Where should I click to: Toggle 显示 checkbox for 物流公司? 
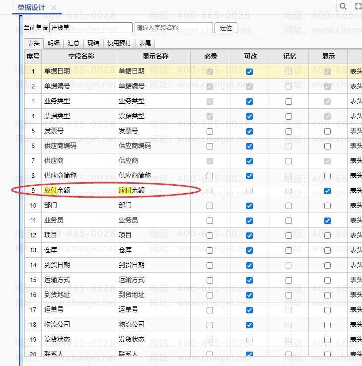[x=327, y=325]
